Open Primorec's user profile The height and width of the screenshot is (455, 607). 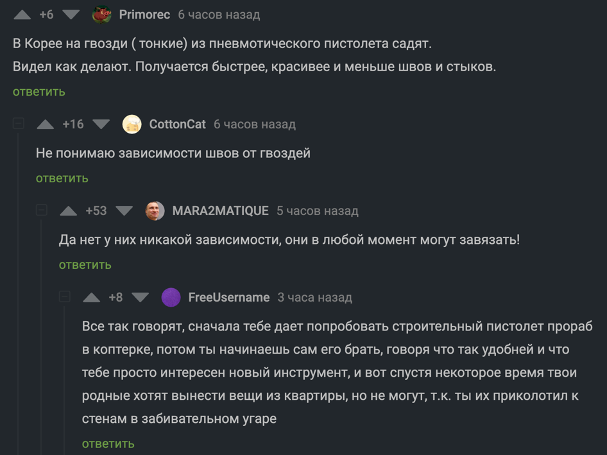pyautogui.click(x=144, y=15)
